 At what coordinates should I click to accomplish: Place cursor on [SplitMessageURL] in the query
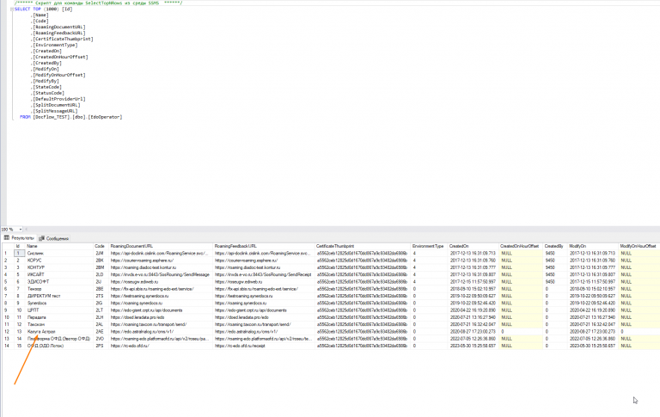pyautogui.click(x=56, y=111)
